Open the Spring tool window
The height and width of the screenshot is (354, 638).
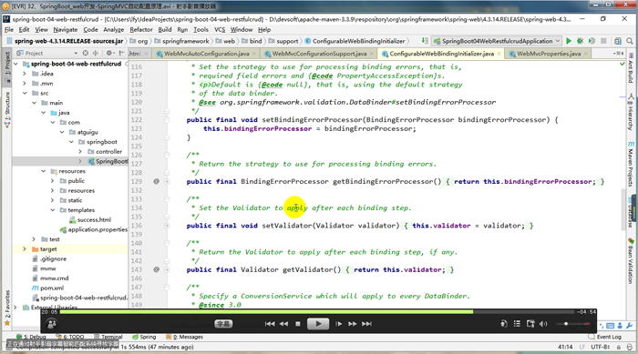pyautogui.click(x=144, y=337)
